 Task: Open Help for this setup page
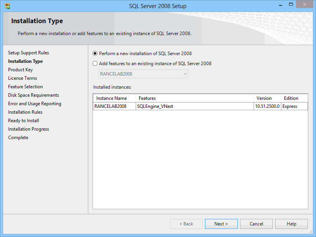click(291, 224)
